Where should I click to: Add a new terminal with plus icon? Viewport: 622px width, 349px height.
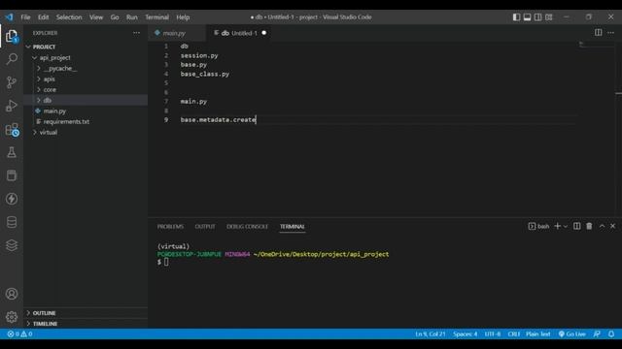coord(557,226)
